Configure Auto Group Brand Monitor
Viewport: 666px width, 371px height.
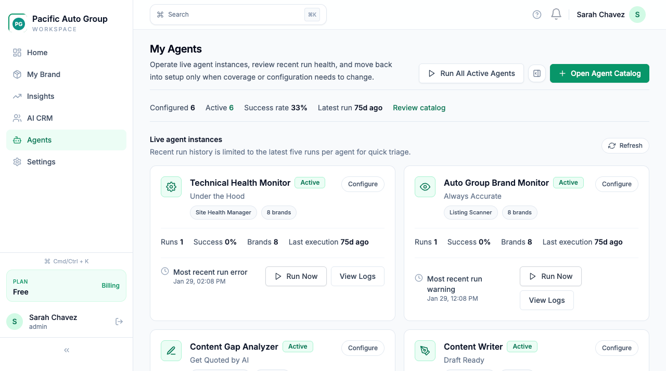(x=617, y=184)
